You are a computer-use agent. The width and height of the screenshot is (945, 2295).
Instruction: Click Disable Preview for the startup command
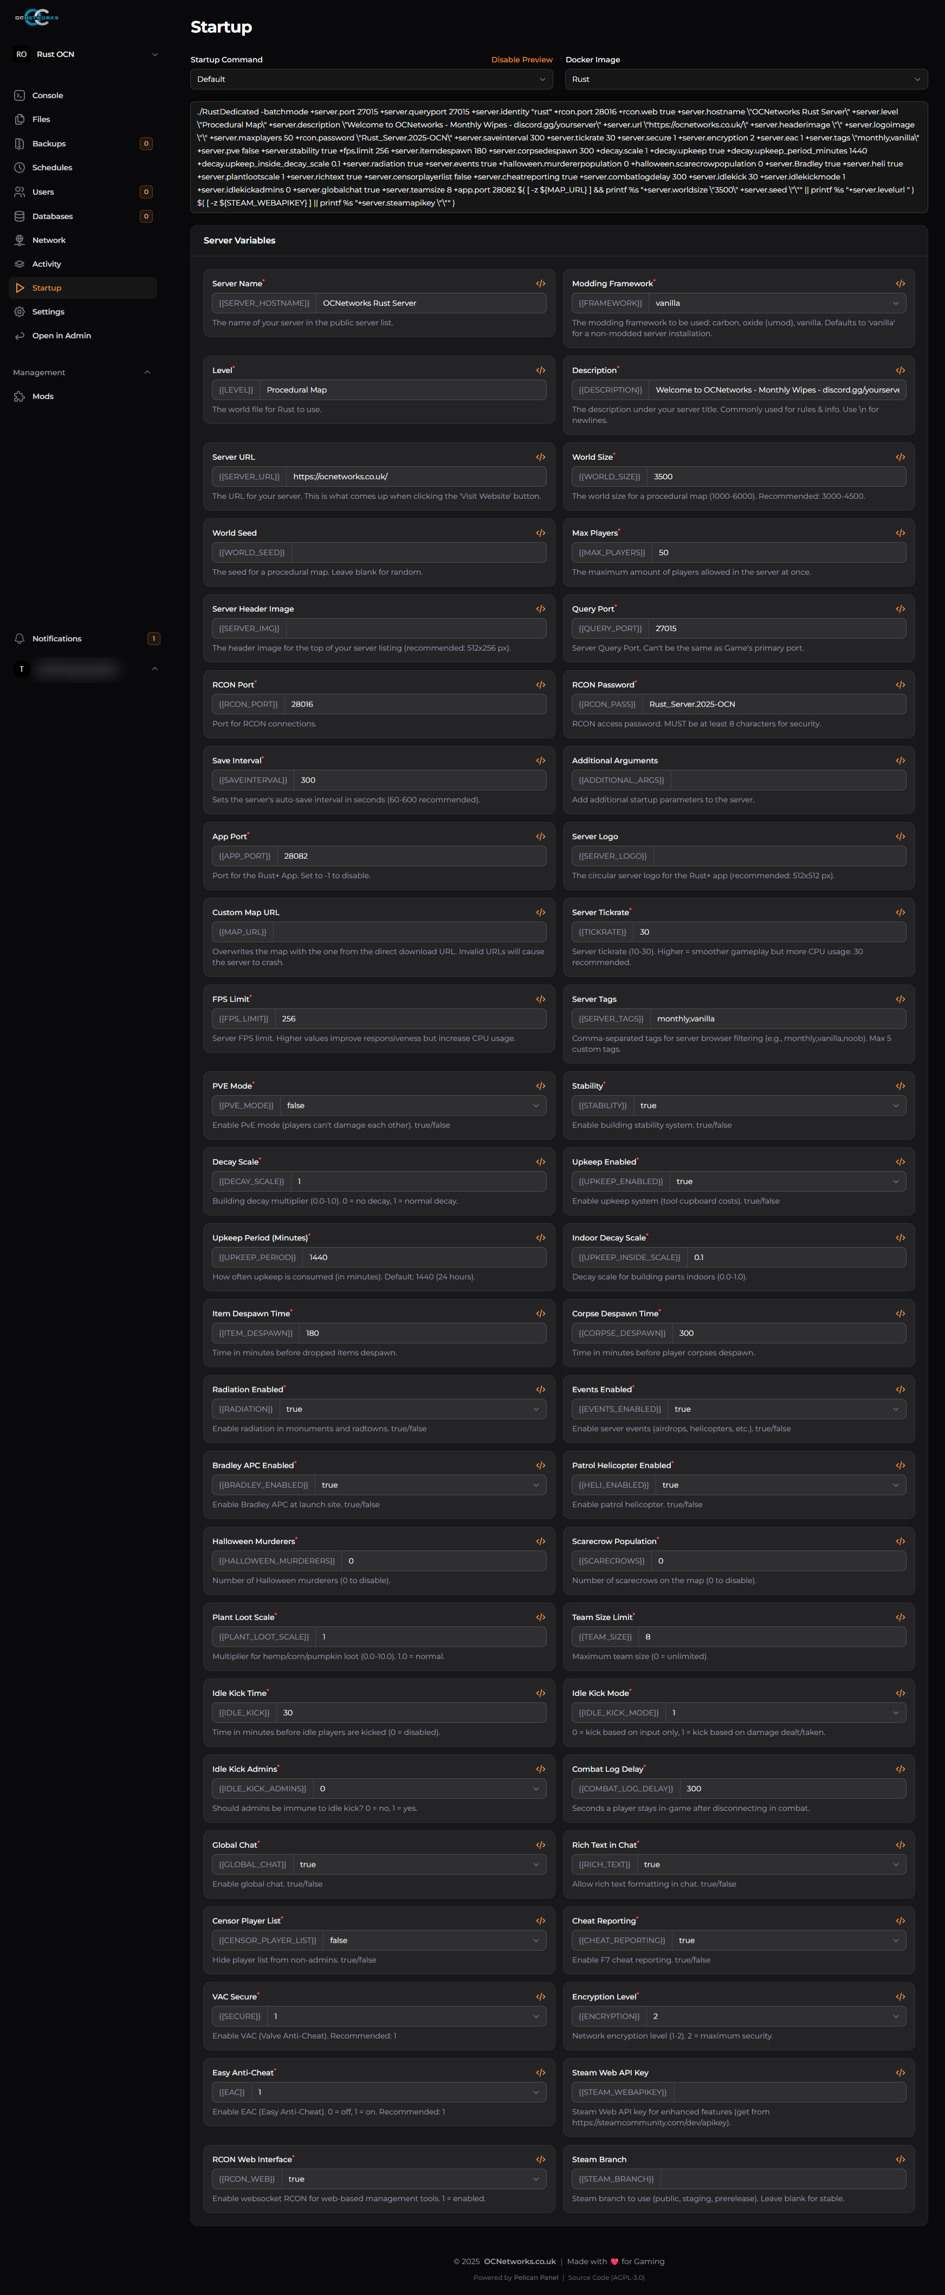pos(522,59)
